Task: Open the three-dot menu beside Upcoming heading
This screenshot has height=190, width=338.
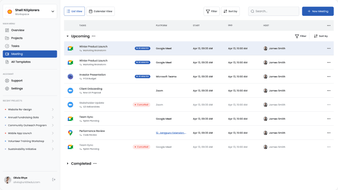Action: click(x=94, y=36)
